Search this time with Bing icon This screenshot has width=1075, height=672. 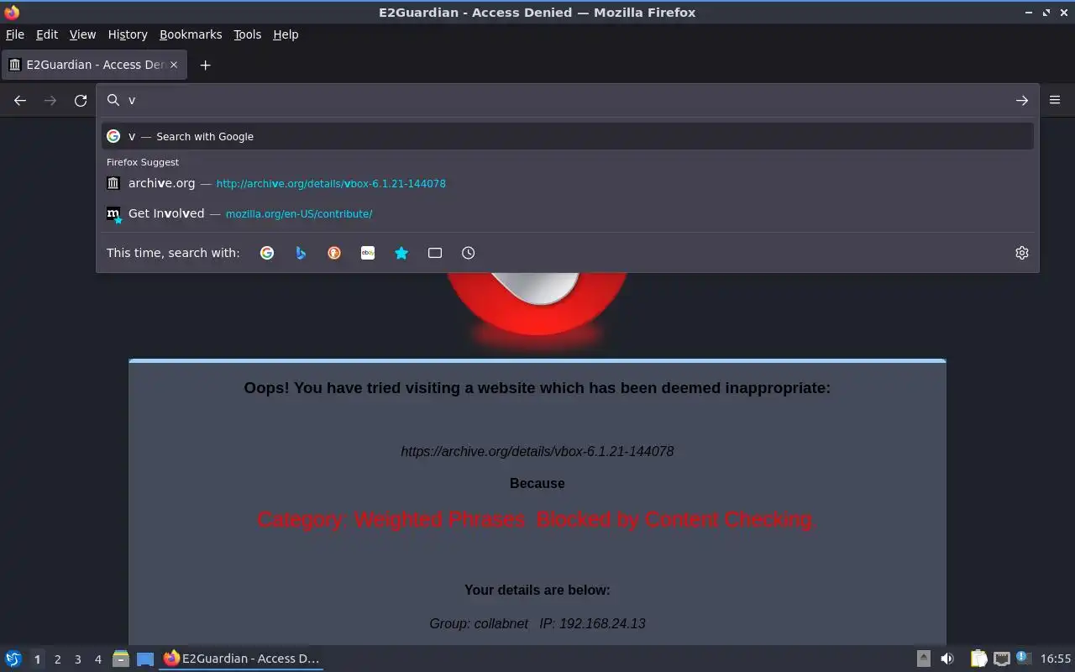pyautogui.click(x=301, y=253)
